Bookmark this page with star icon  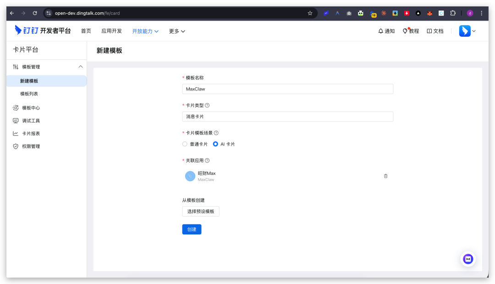pos(310,13)
